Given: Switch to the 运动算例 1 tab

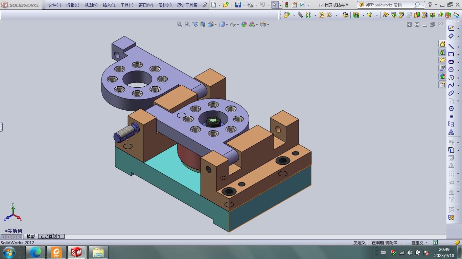Looking at the screenshot, I should pyautogui.click(x=50, y=236).
